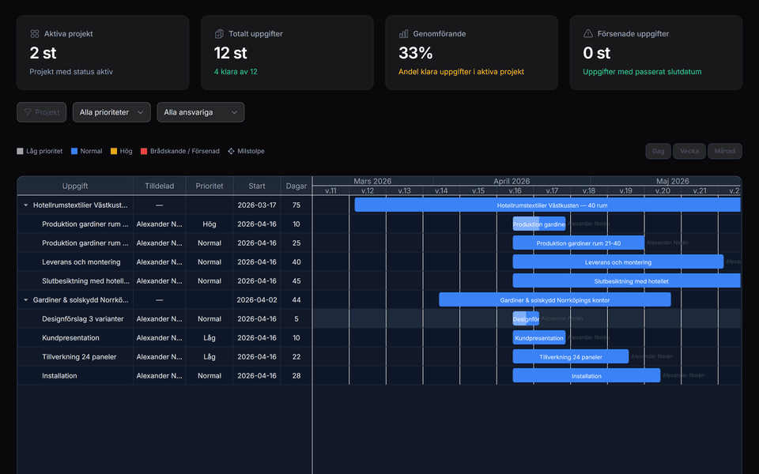Click the Installation bar in the Gantt chart
This screenshot has height=474, width=759.
tap(586, 375)
